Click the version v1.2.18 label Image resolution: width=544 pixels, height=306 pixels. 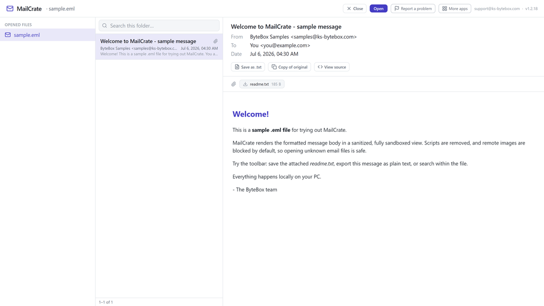point(531,8)
